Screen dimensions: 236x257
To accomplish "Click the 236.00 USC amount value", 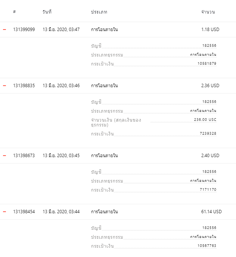I will pyautogui.click(x=205, y=119).
